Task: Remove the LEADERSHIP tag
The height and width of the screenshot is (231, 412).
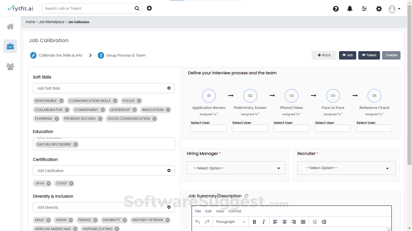Action: click(135, 110)
